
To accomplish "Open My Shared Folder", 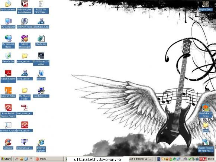I will (x=25, y=90).
